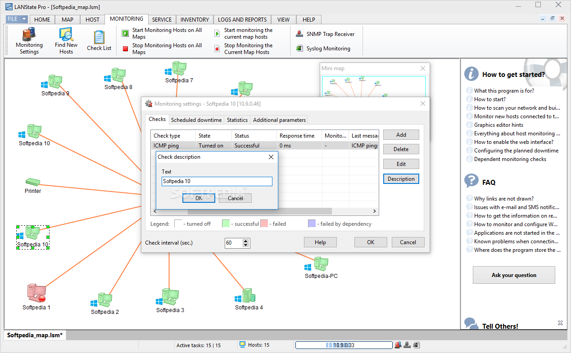
Task: Click the Check type column header
Action: coord(173,135)
